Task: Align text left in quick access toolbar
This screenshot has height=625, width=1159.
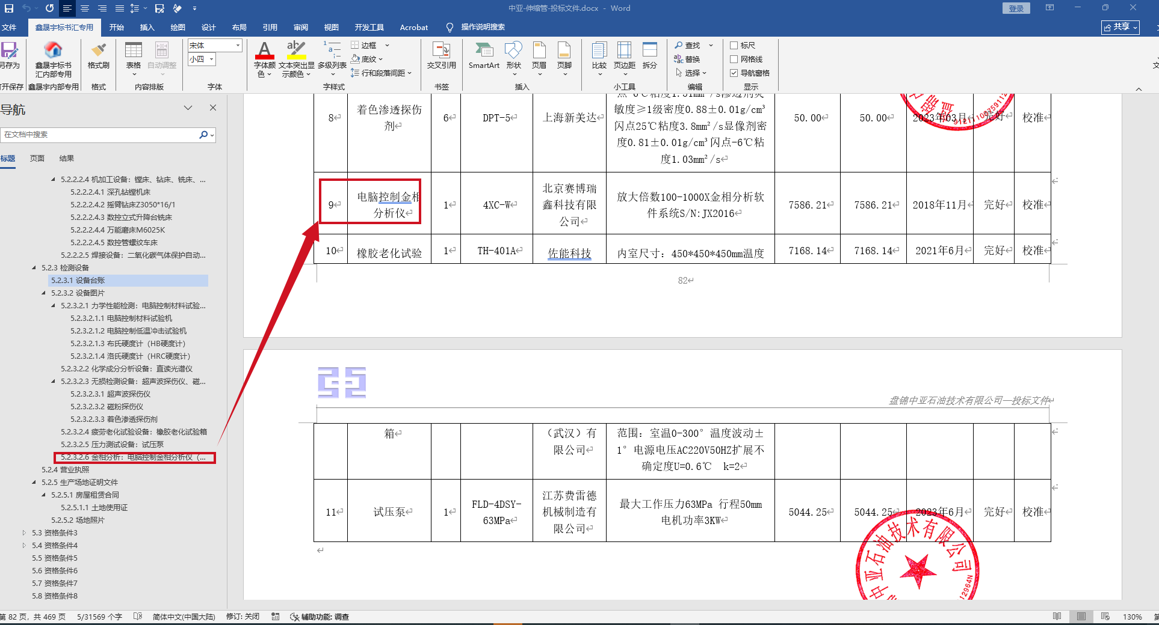Action: [67, 8]
